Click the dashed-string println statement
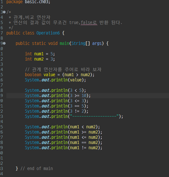Image resolution: width=169 pixels, height=177 pixels. click(74, 116)
